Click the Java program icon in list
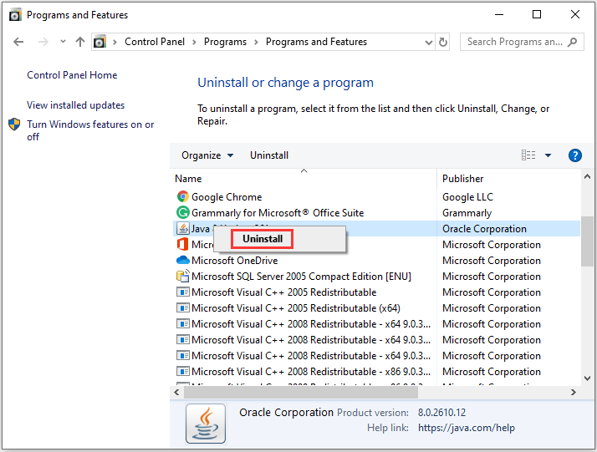The height and width of the screenshot is (452, 597). pos(183,228)
